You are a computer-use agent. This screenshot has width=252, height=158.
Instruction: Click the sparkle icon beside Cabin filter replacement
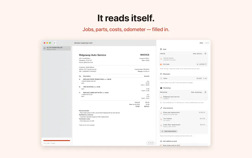(x=161, y=125)
